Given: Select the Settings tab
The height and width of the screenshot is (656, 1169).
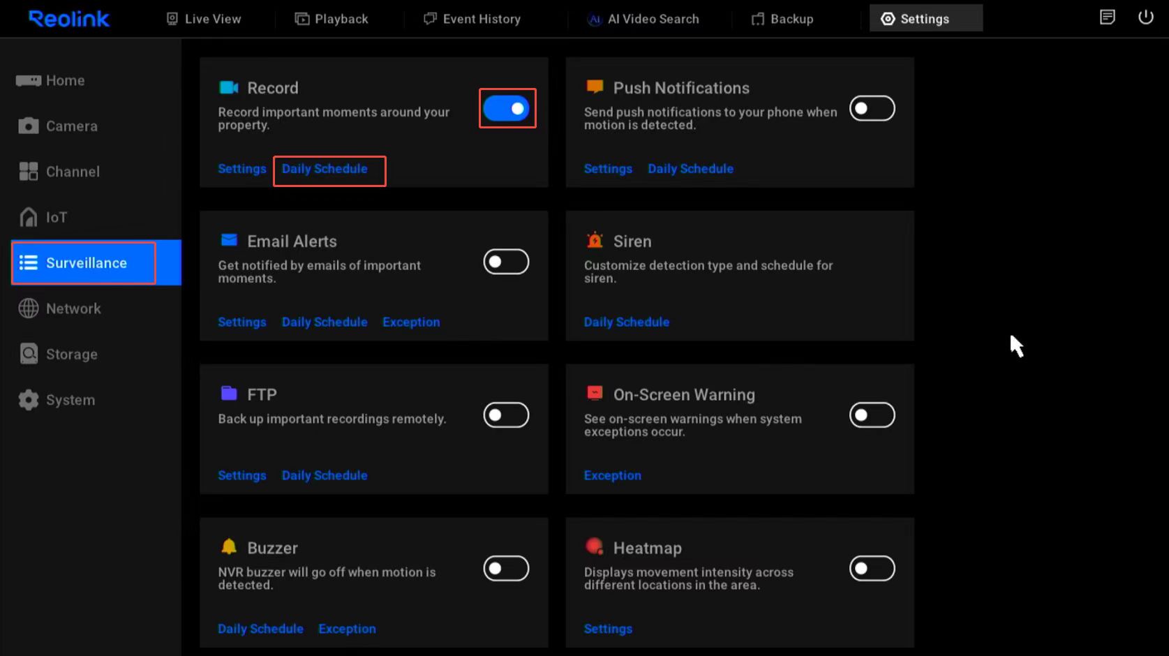Looking at the screenshot, I should tap(925, 19).
